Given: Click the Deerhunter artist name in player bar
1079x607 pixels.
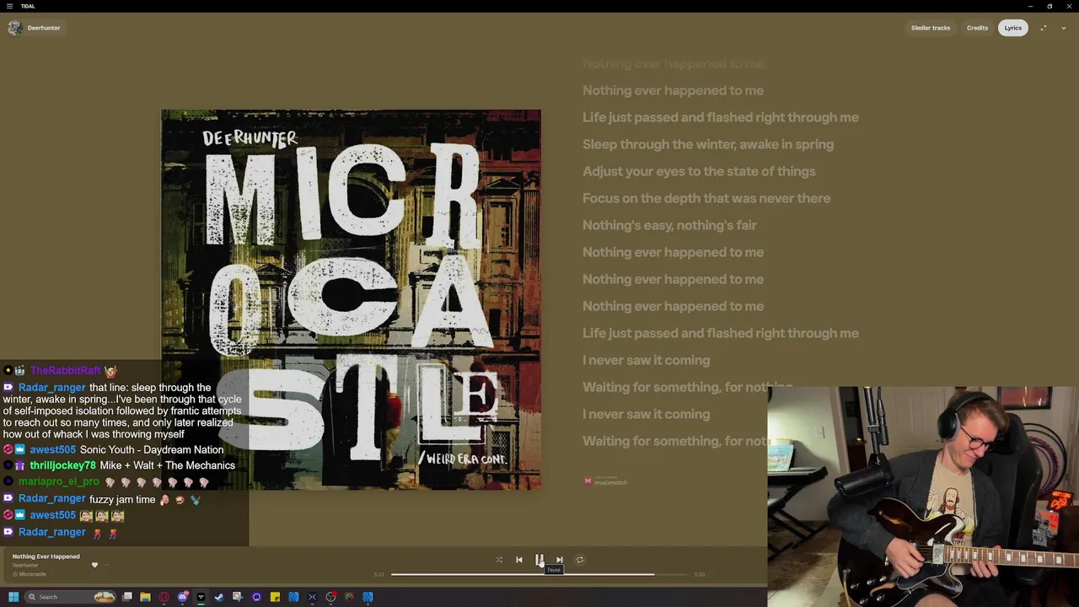Looking at the screenshot, I should pos(25,565).
